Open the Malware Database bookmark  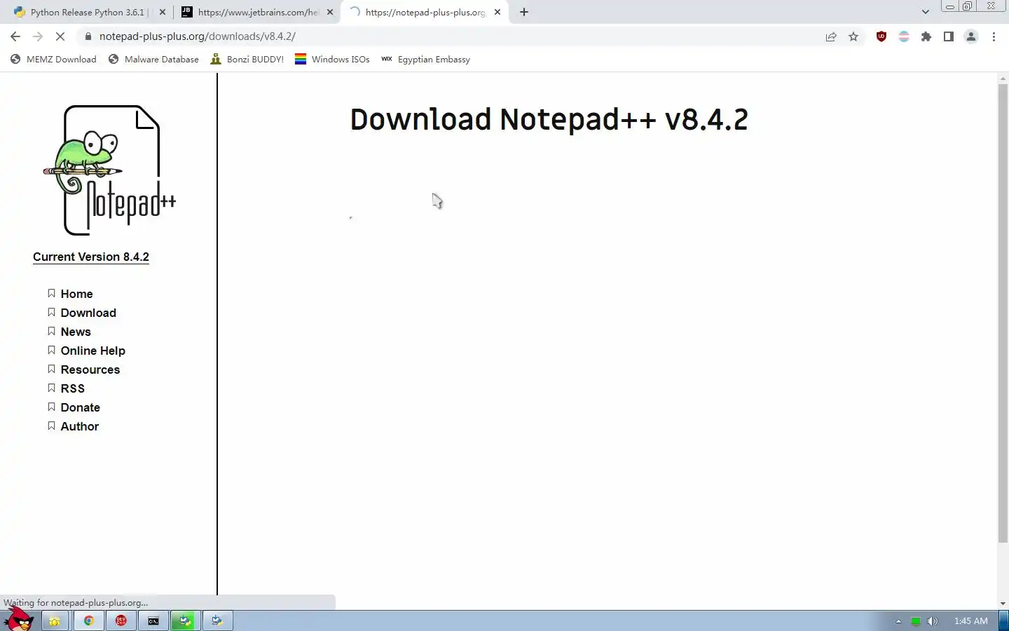click(153, 60)
